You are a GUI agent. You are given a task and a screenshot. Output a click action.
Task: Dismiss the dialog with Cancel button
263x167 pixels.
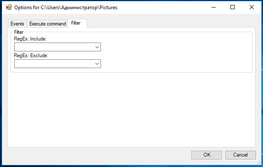click(240, 155)
